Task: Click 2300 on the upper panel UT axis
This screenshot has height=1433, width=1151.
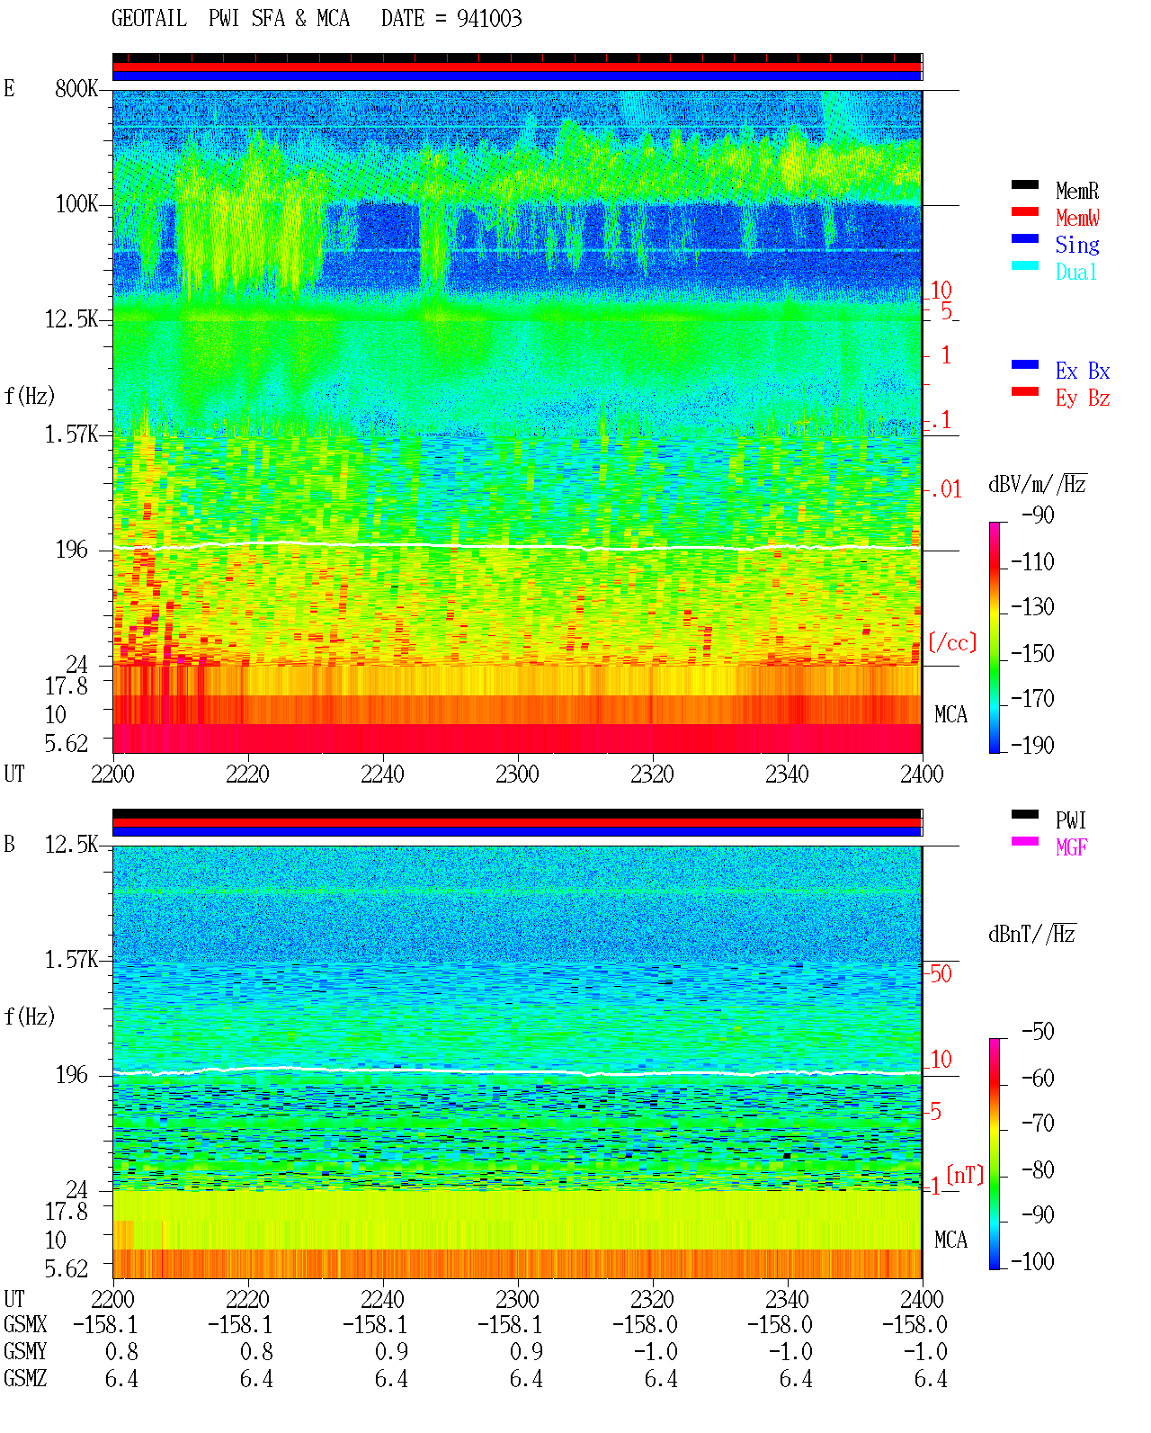Action: (517, 775)
